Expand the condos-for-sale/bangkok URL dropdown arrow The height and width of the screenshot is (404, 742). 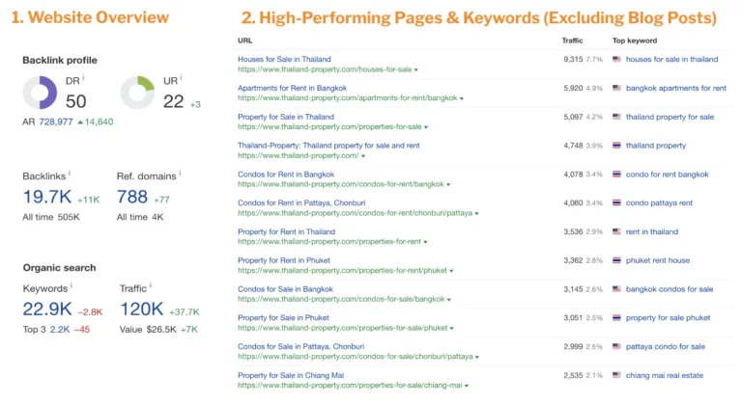click(x=449, y=300)
